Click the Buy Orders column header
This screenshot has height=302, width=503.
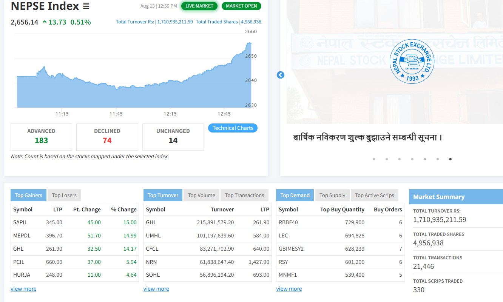coord(388,210)
